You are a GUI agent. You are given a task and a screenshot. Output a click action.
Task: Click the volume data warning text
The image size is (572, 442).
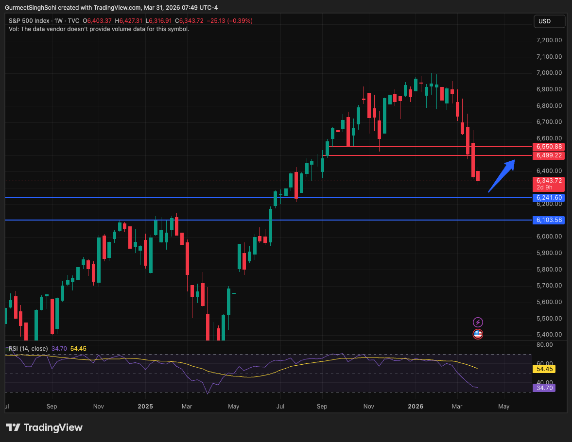point(99,29)
